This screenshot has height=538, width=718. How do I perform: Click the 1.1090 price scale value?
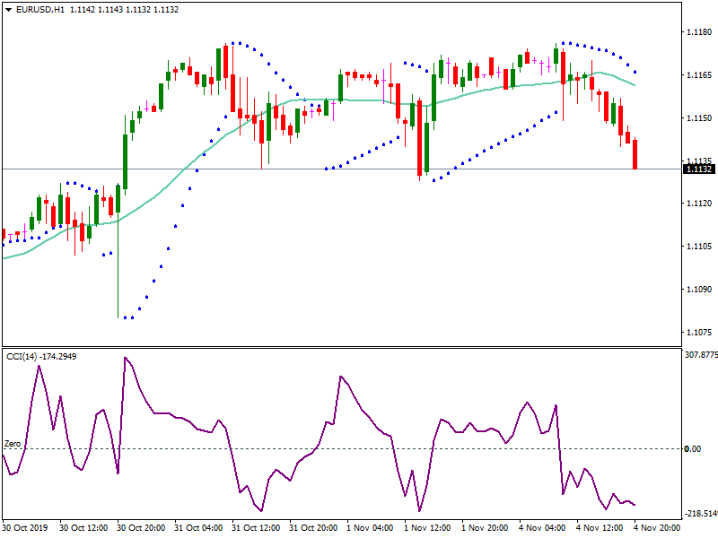coord(699,289)
